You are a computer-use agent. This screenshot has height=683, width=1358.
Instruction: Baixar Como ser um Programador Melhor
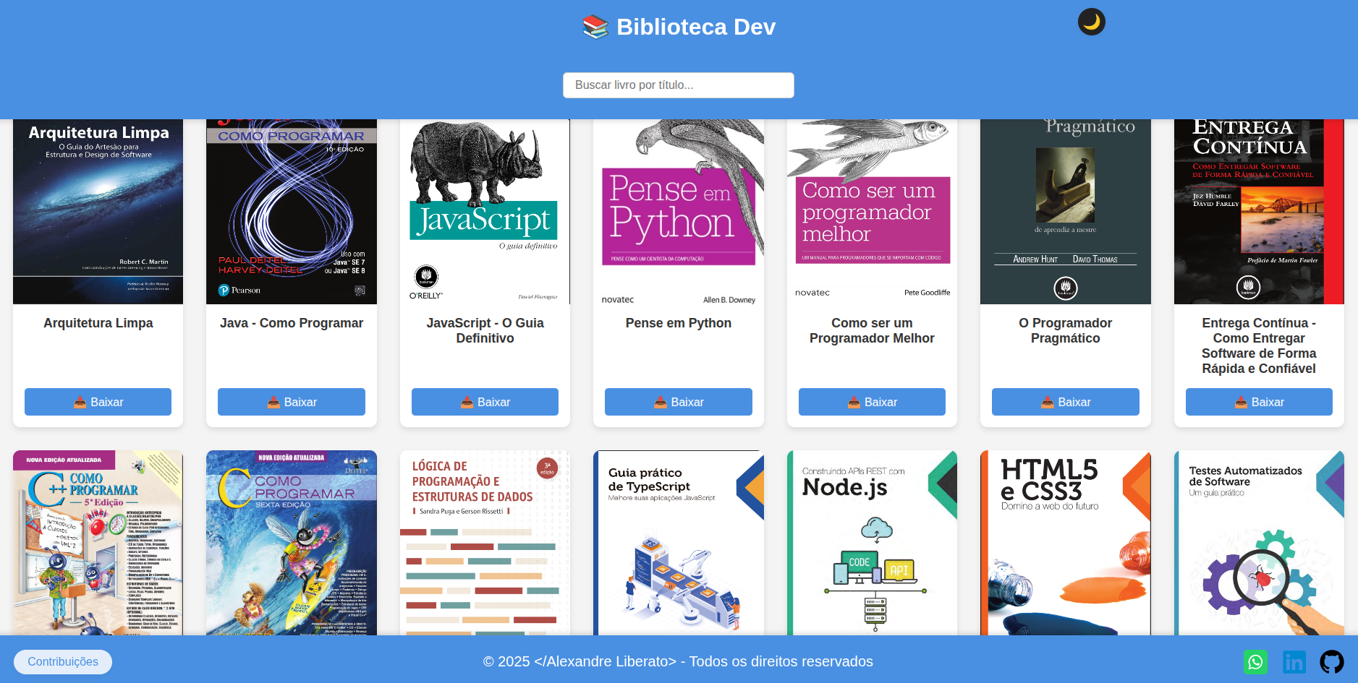point(871,402)
